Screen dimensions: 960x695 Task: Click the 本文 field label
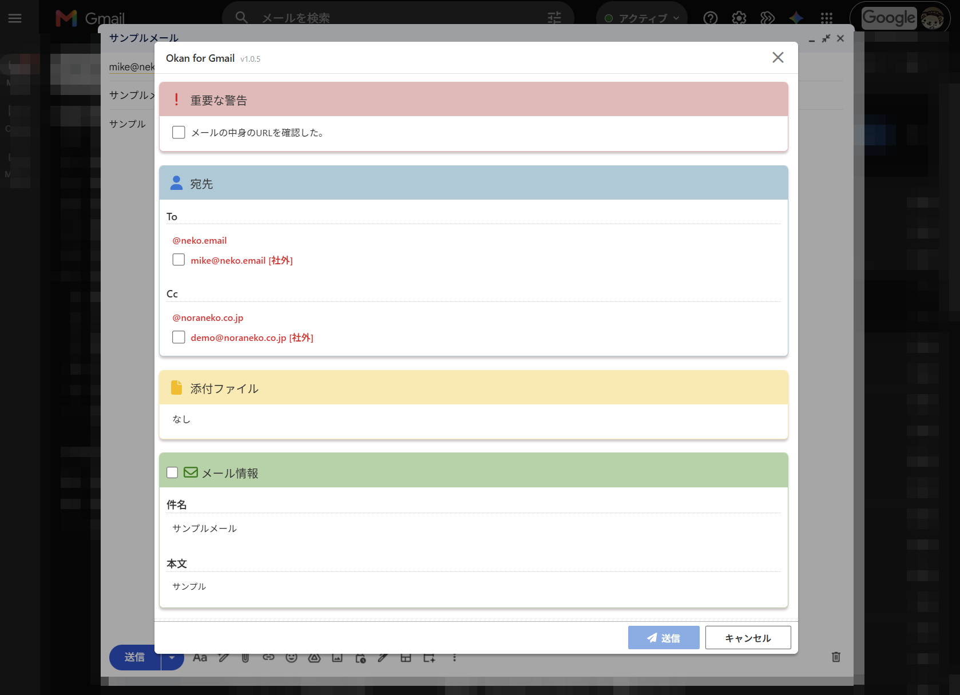point(176,563)
